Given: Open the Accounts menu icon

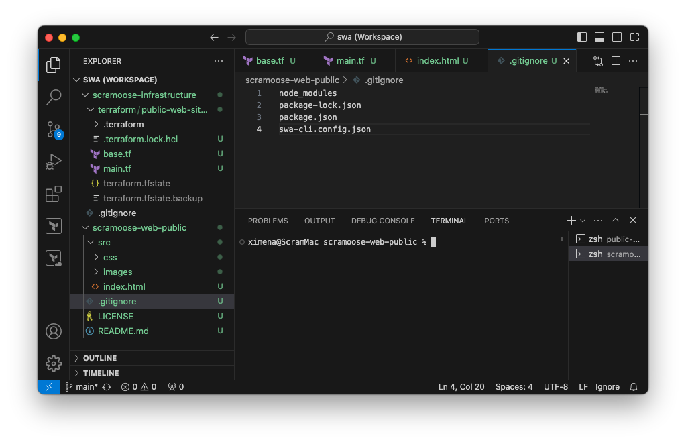Looking at the screenshot, I should [x=54, y=331].
